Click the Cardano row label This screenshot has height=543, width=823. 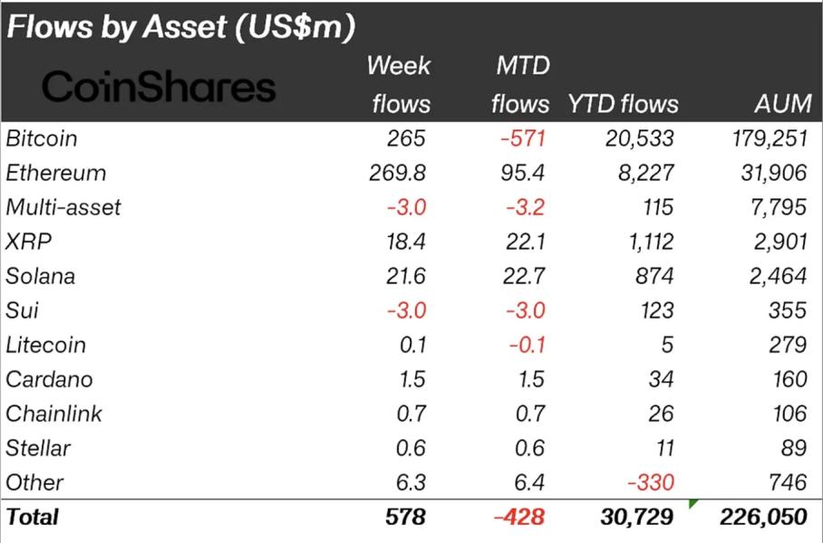click(x=49, y=379)
